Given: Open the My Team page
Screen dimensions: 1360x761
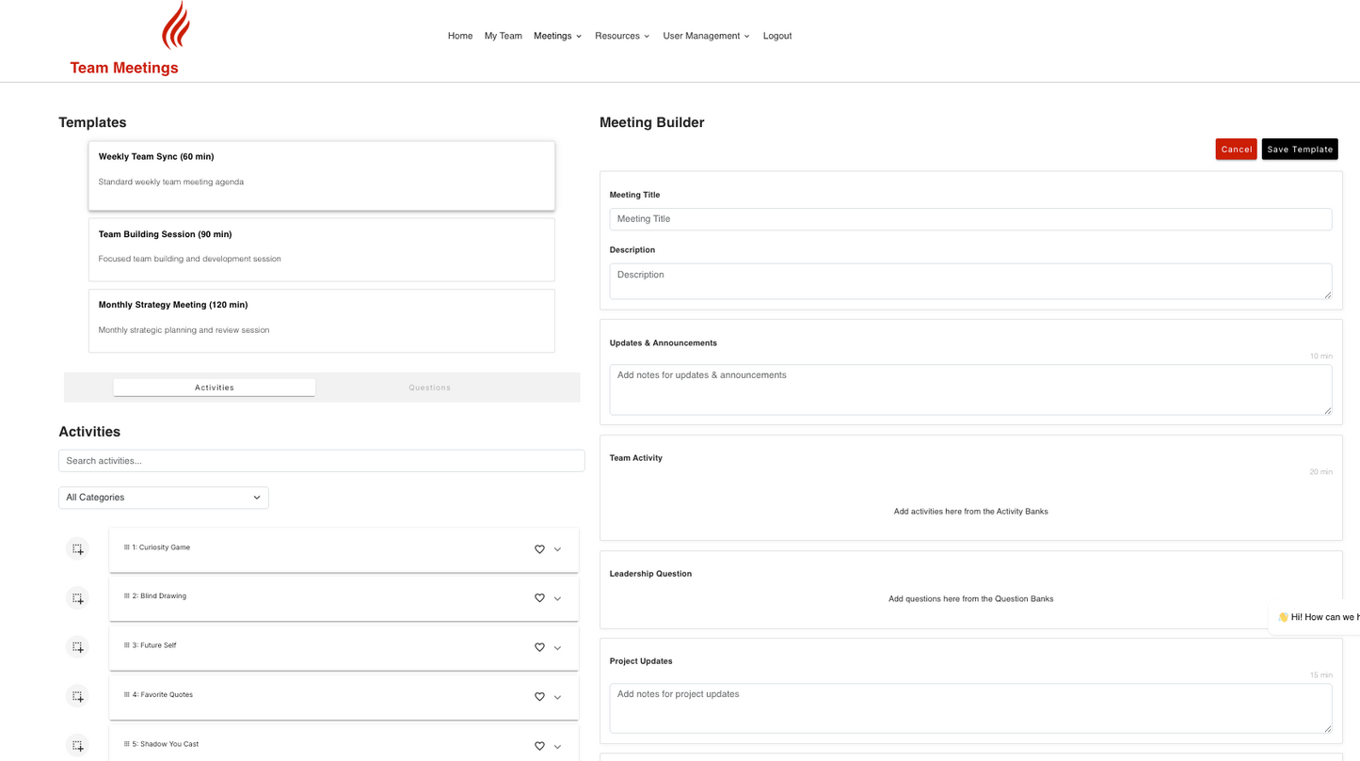Looking at the screenshot, I should (x=504, y=36).
